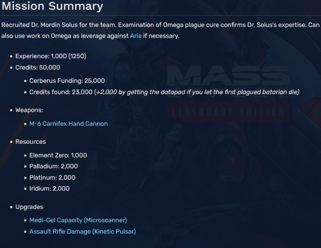The image size is (321, 248).
Task: Click the Palladium: 2,000 entry
Action: click(x=53, y=166)
